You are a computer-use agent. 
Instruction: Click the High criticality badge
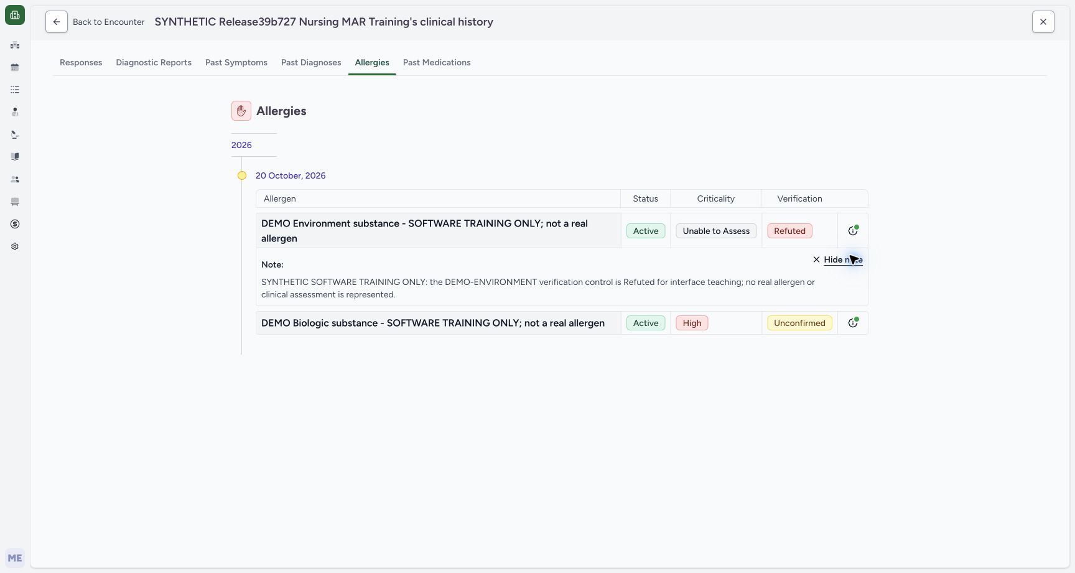[692, 323]
